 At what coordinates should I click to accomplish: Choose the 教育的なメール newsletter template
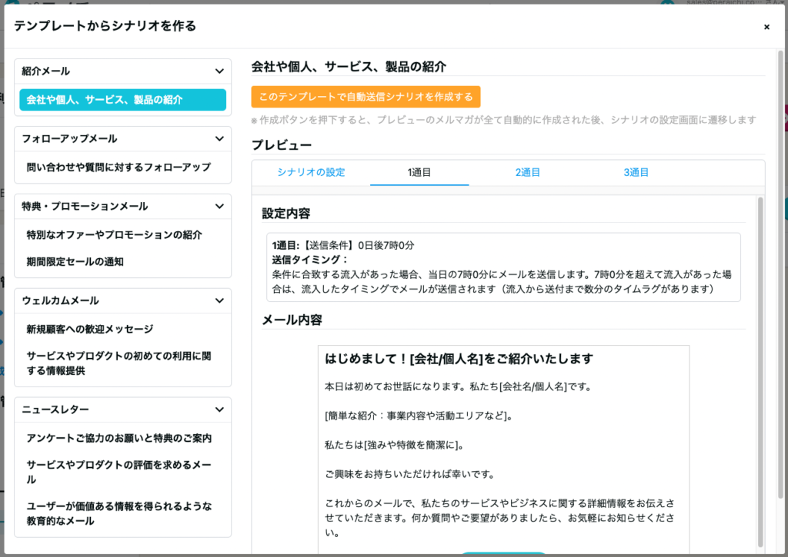point(119,513)
